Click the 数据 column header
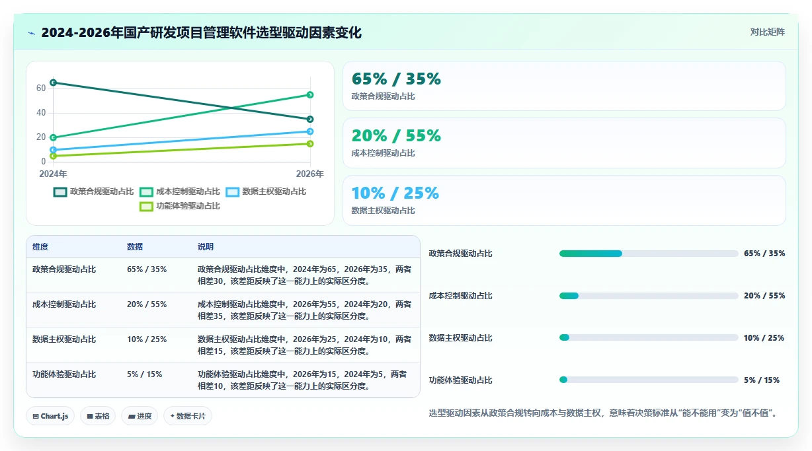812x451 pixels. click(135, 247)
